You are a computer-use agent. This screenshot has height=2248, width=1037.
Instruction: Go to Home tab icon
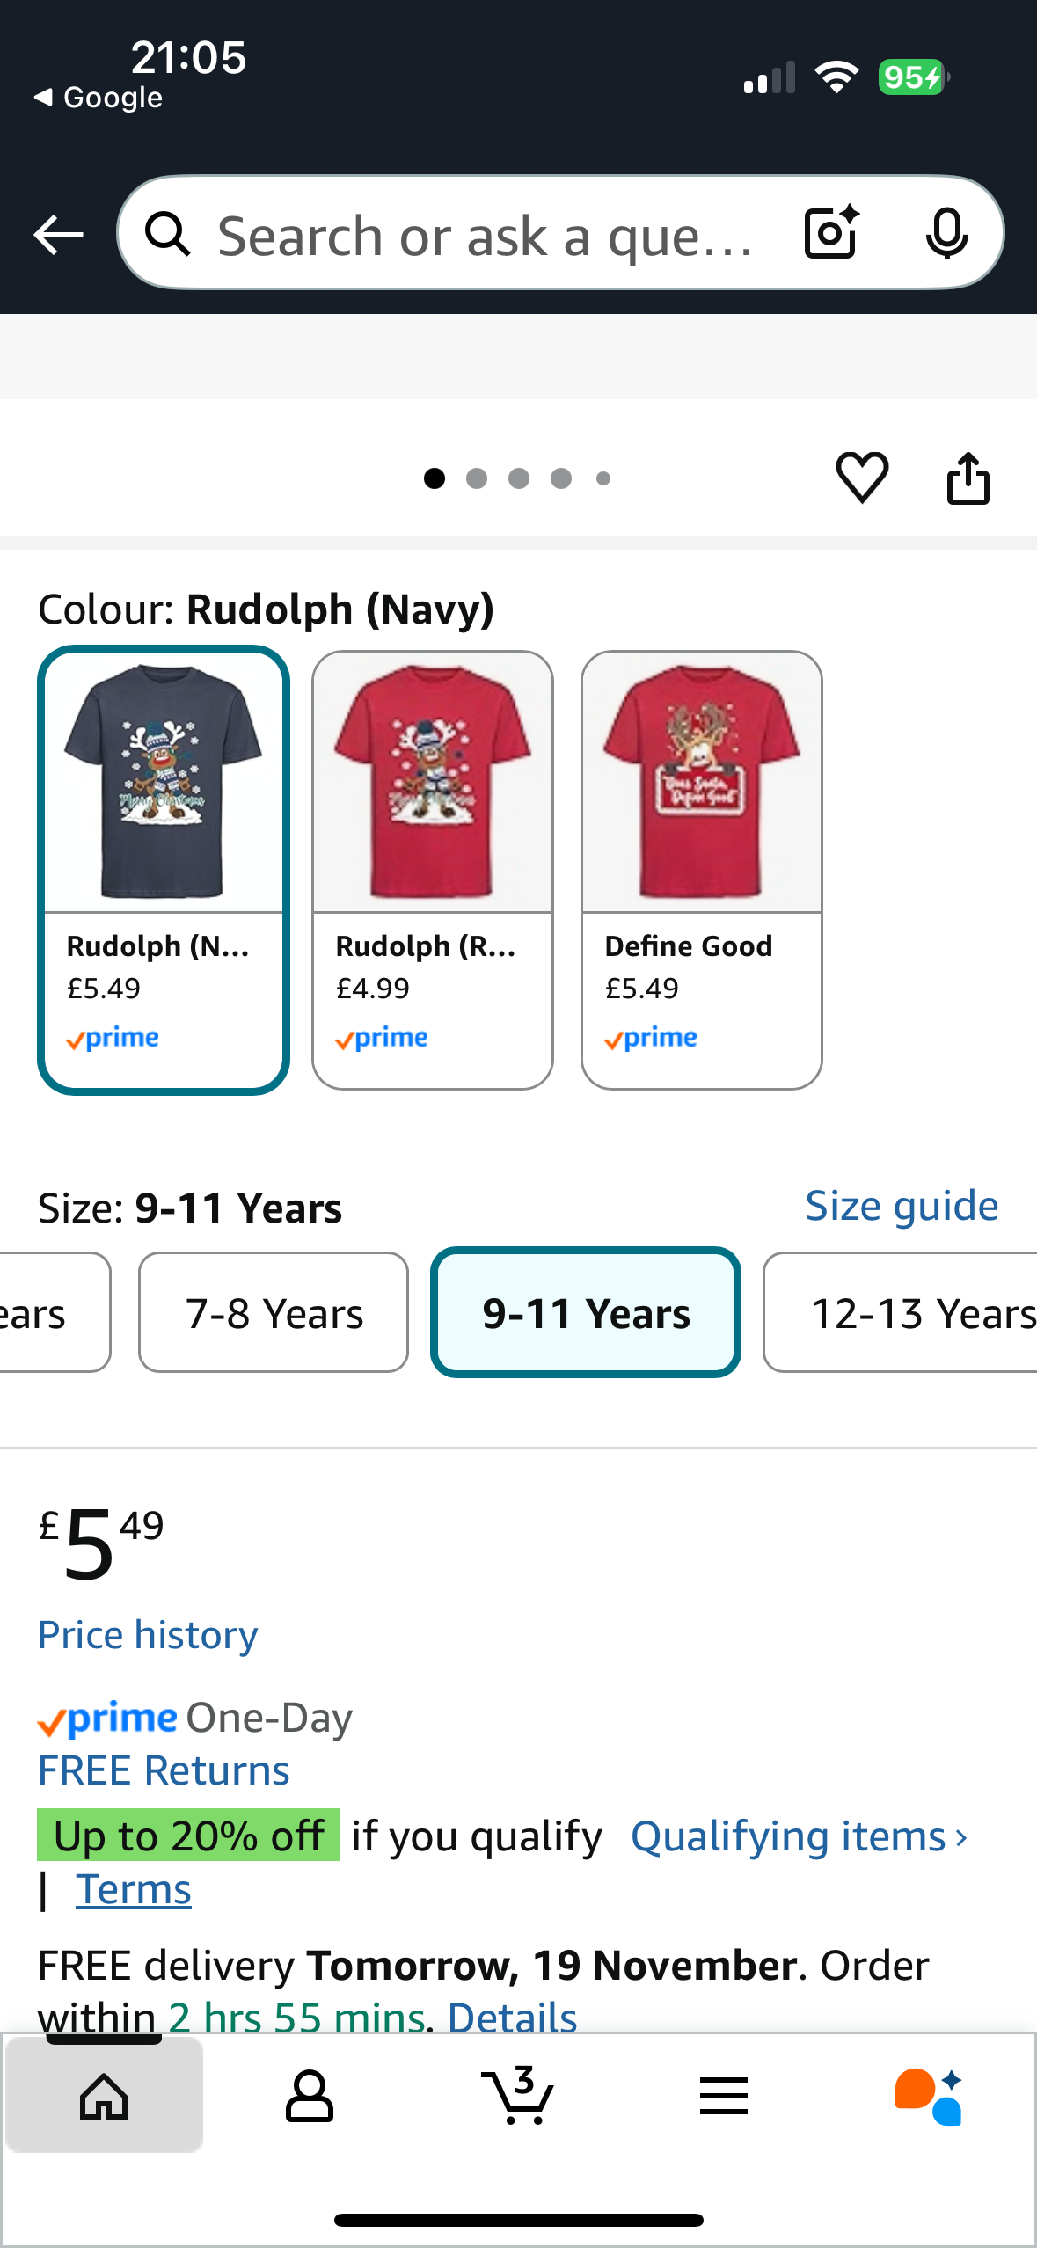click(104, 2095)
